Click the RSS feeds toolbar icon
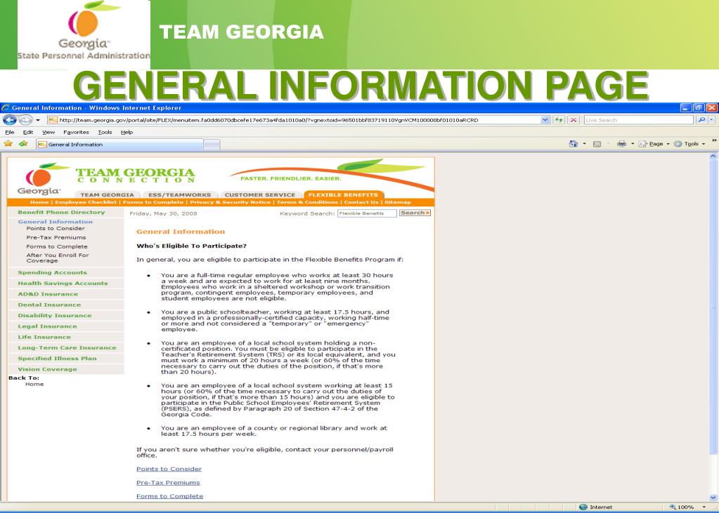This screenshot has width=719, height=513. (597, 144)
